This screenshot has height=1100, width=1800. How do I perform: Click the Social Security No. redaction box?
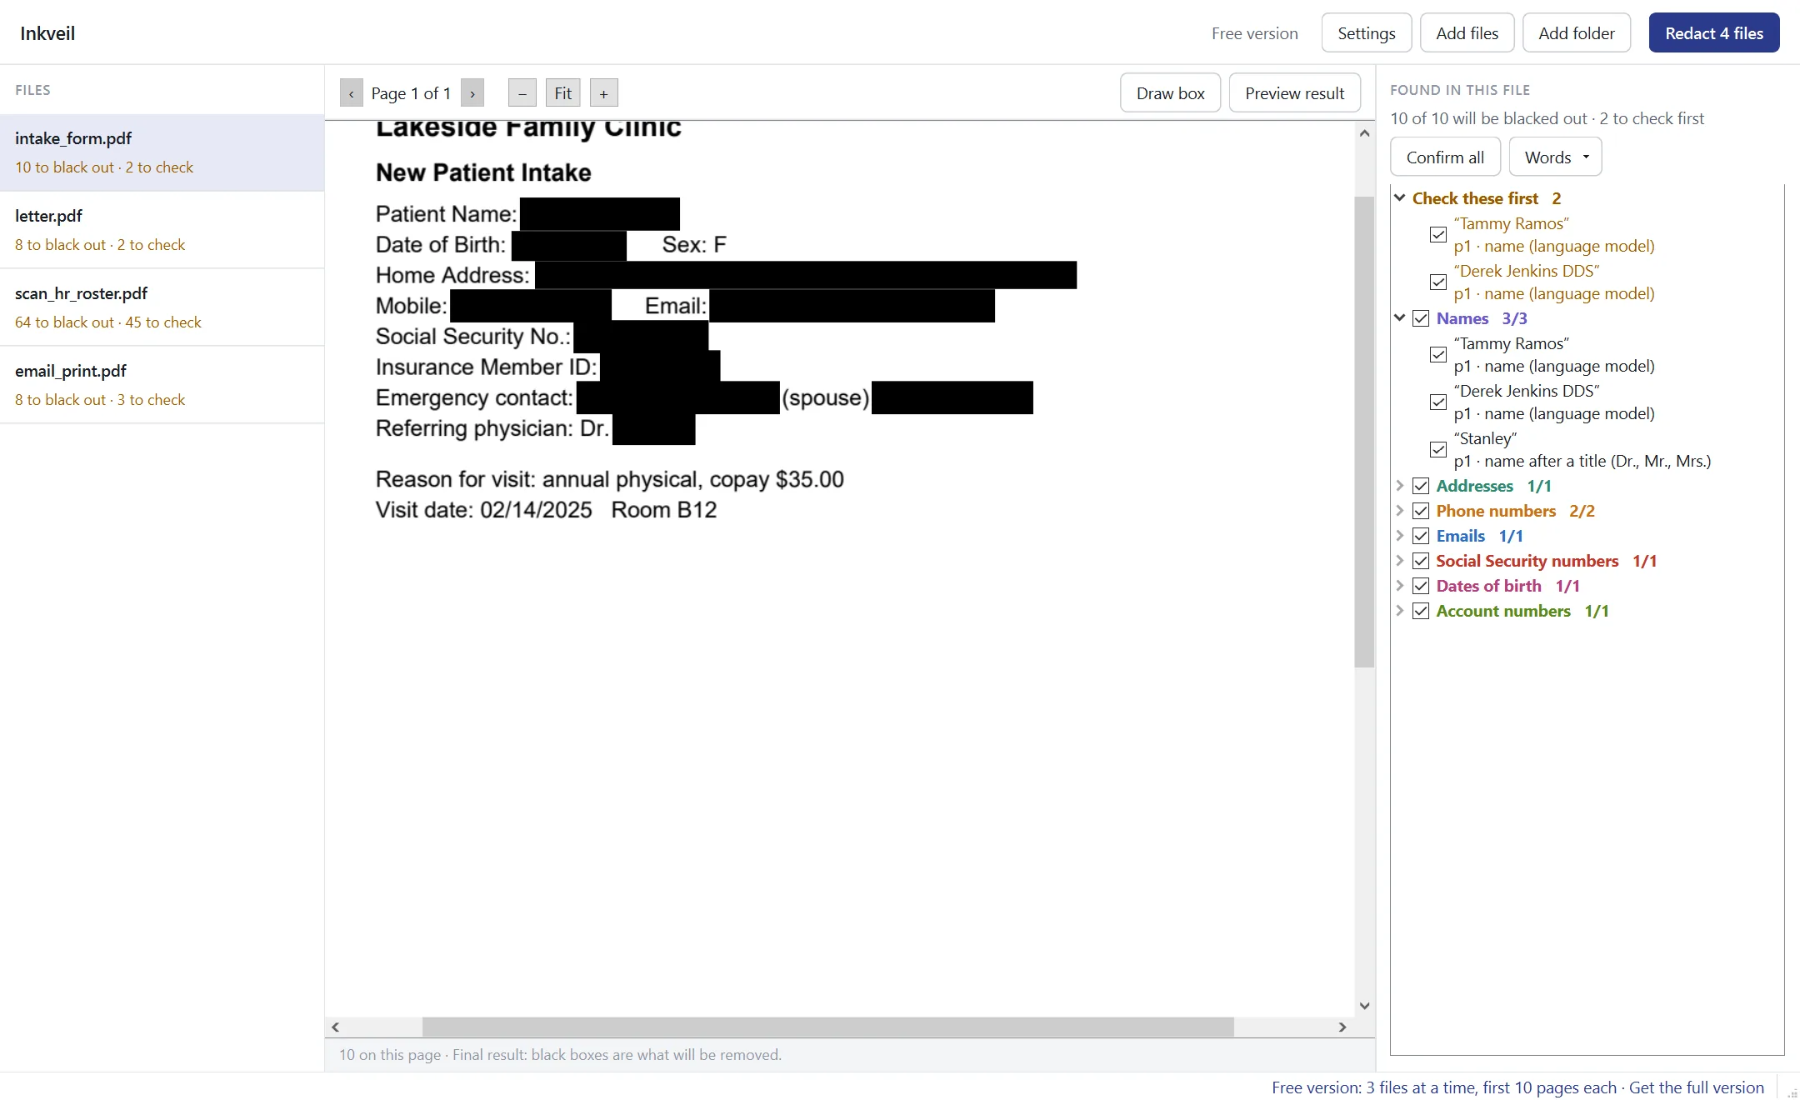[x=641, y=337]
